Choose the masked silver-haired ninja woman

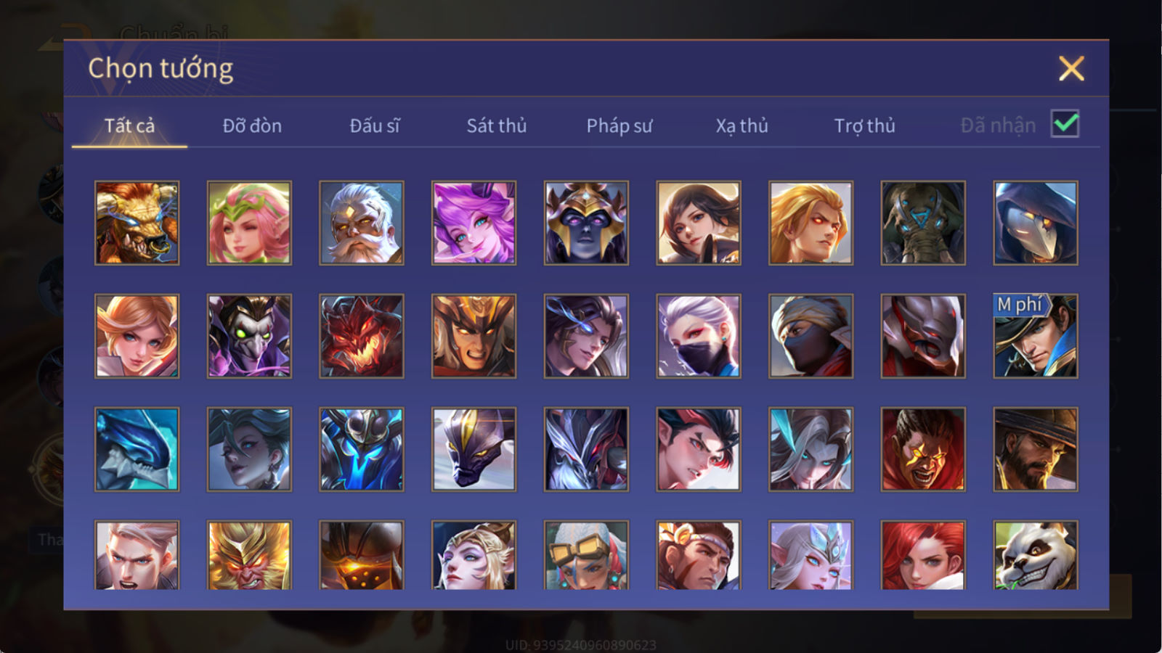699,336
